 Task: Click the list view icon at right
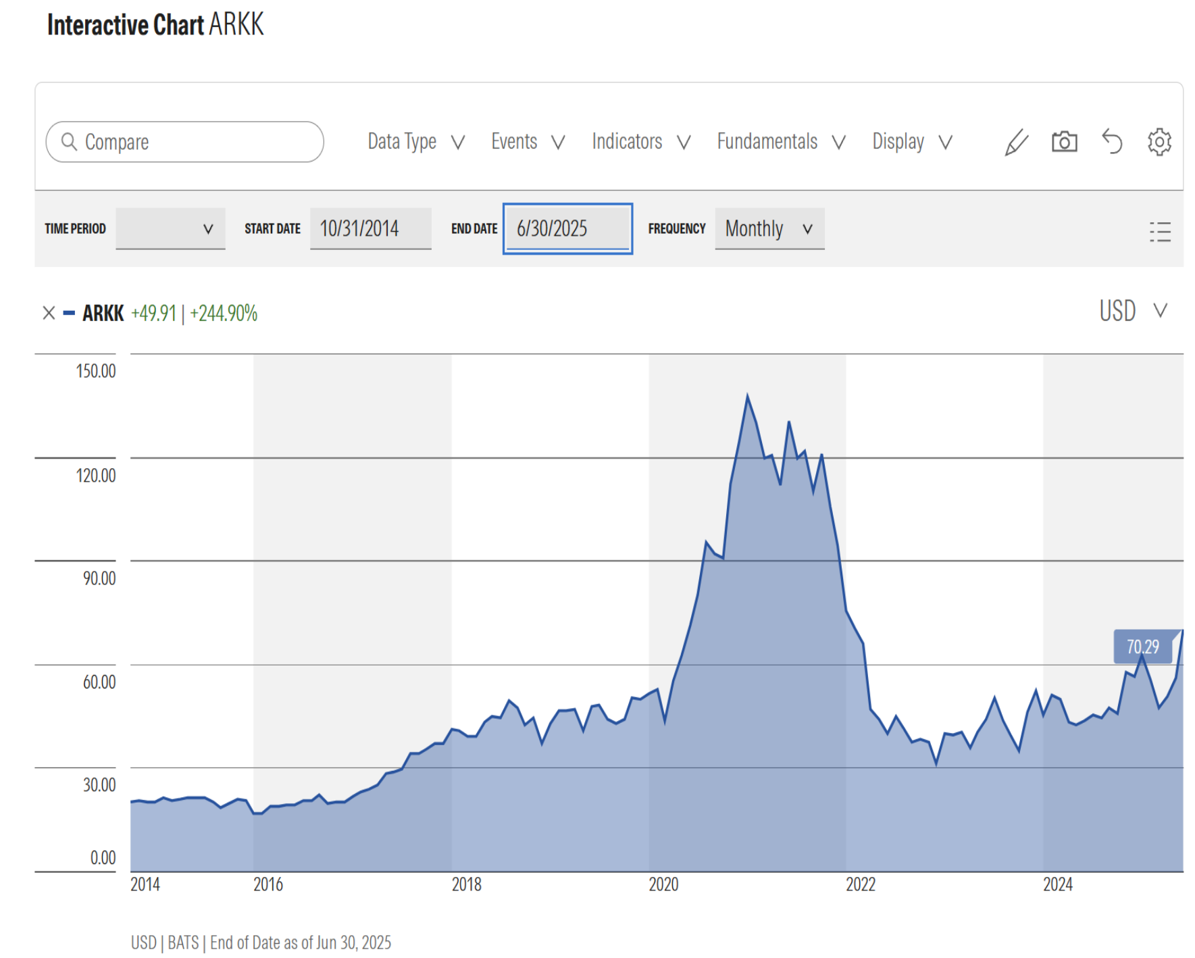(1160, 232)
